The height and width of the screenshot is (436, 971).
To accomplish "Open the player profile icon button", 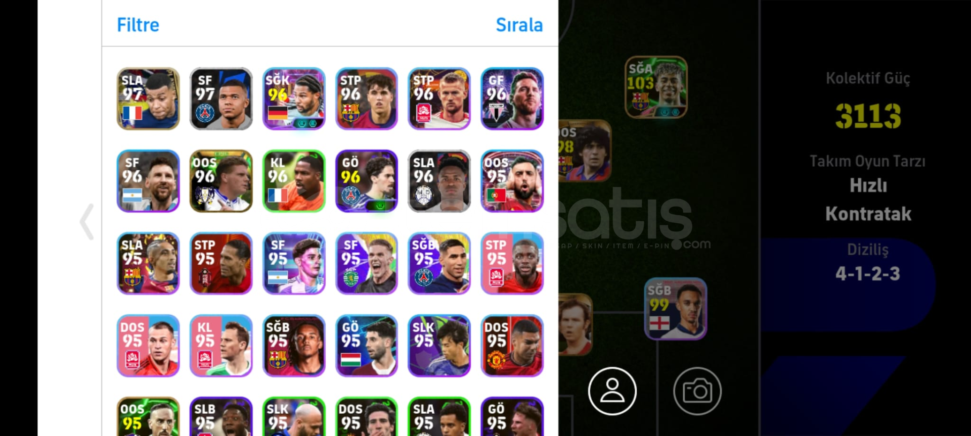I will point(612,391).
